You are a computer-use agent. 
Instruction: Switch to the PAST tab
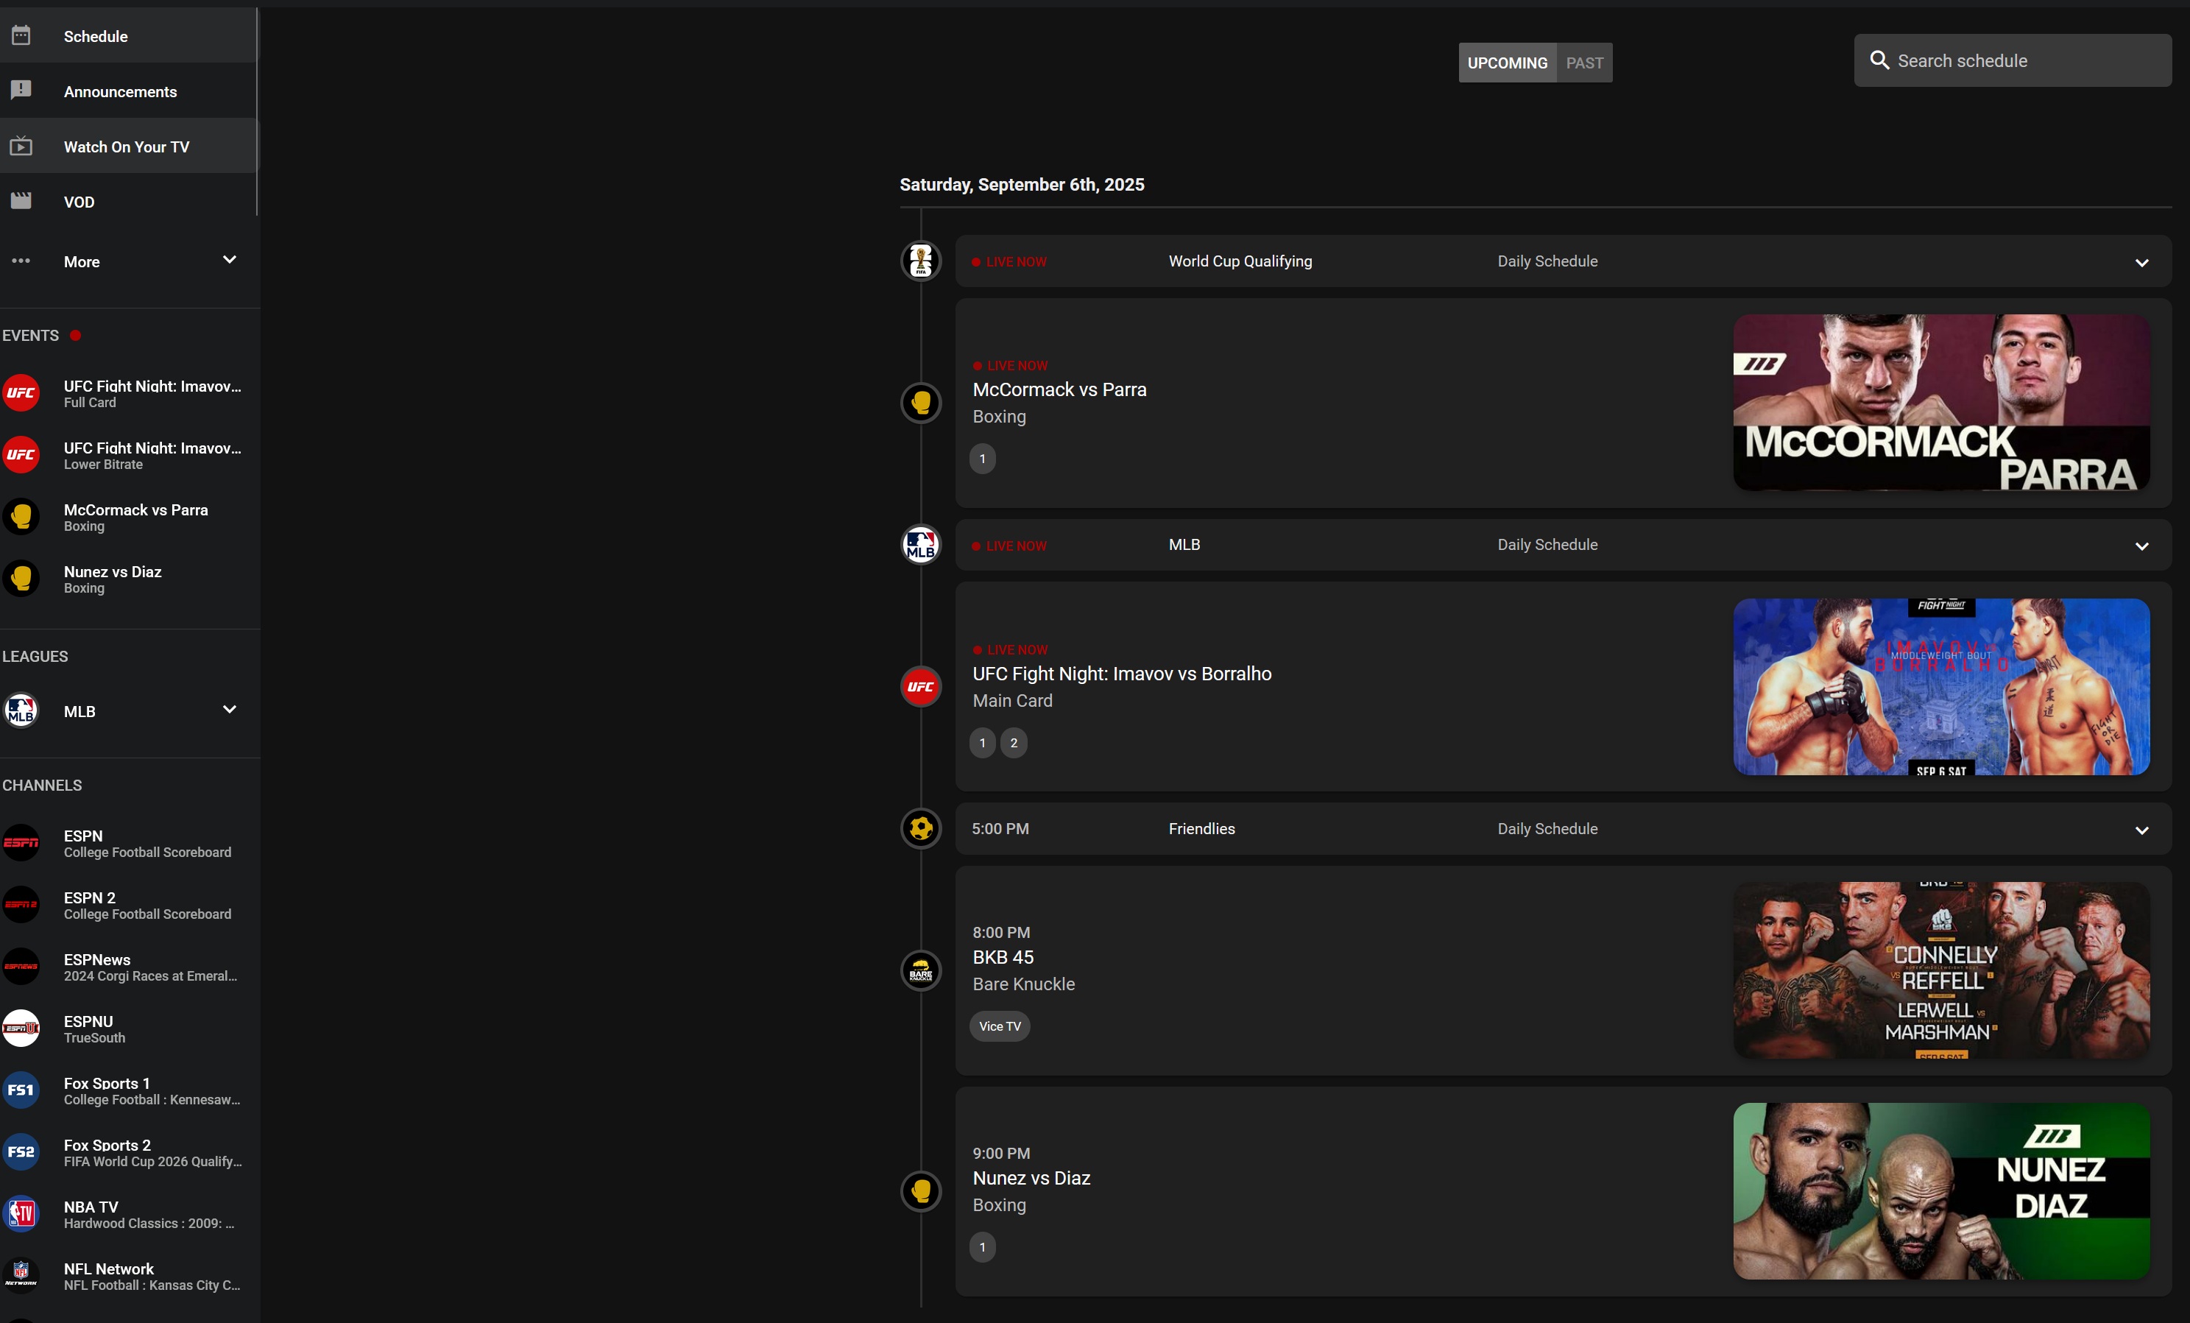(1585, 63)
